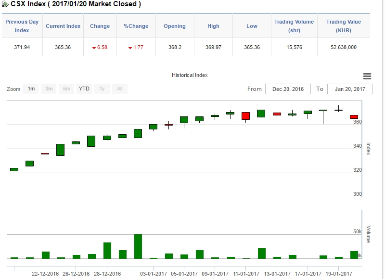The image size is (385, 279).
Task: Click the Current Index column header
Action: coord(62,26)
